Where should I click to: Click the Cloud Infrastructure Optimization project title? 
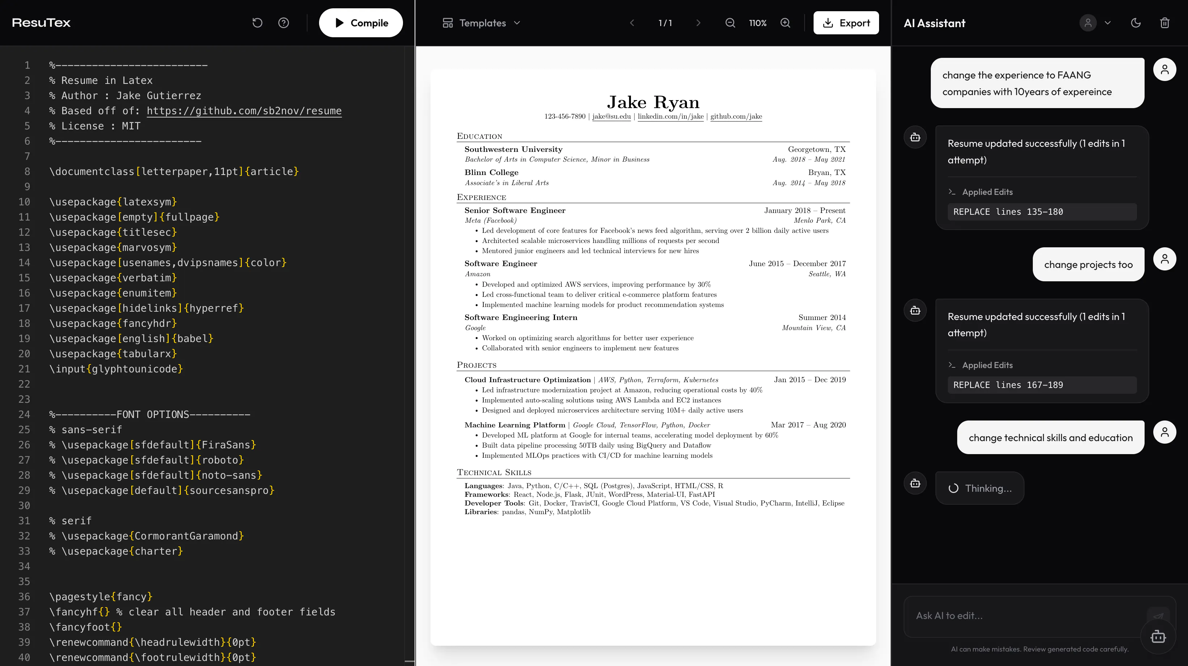pos(527,380)
